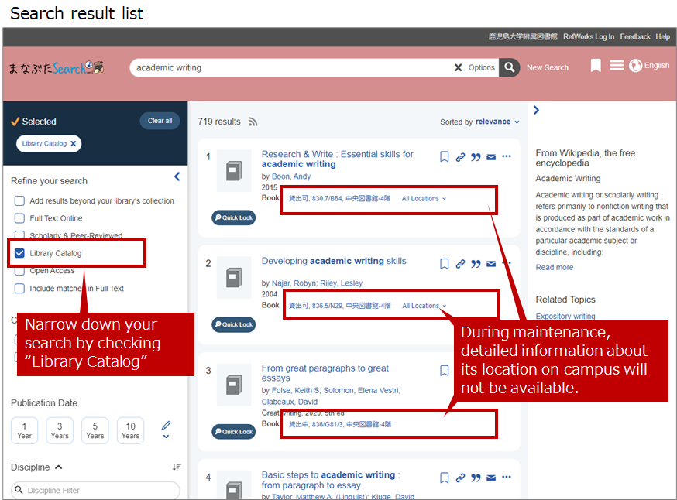Clear the search query with X icon

(x=458, y=67)
